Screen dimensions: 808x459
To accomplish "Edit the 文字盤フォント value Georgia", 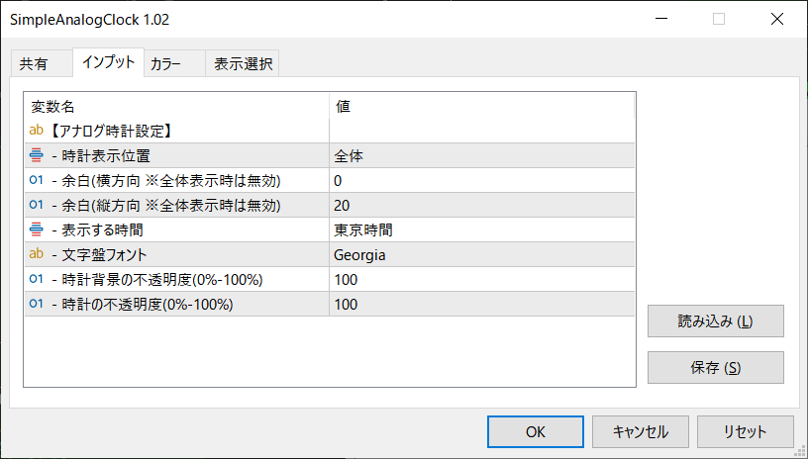I will [x=481, y=254].
